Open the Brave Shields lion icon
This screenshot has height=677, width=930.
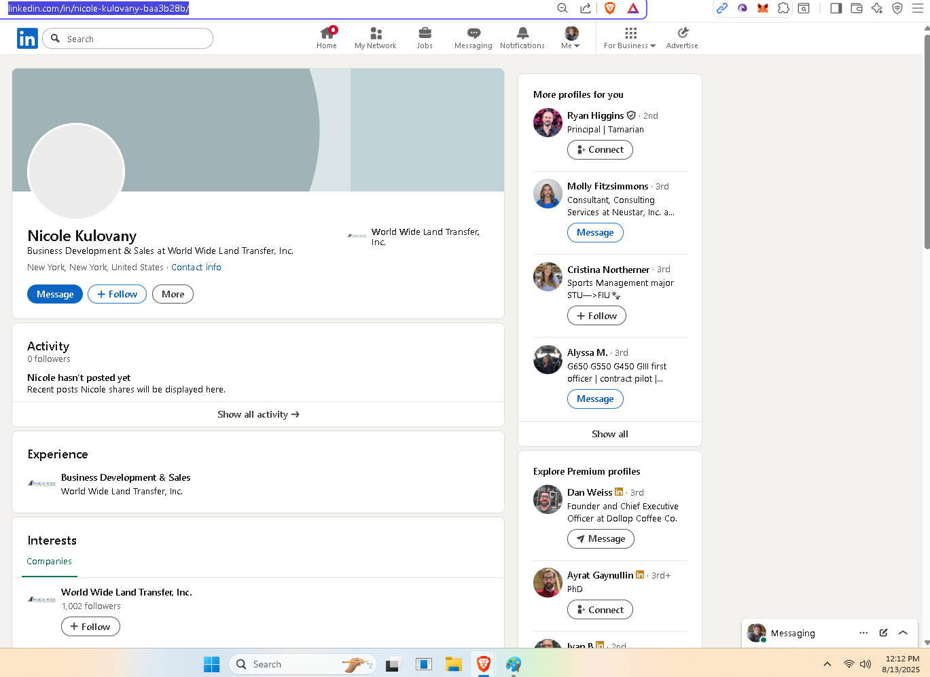(610, 8)
